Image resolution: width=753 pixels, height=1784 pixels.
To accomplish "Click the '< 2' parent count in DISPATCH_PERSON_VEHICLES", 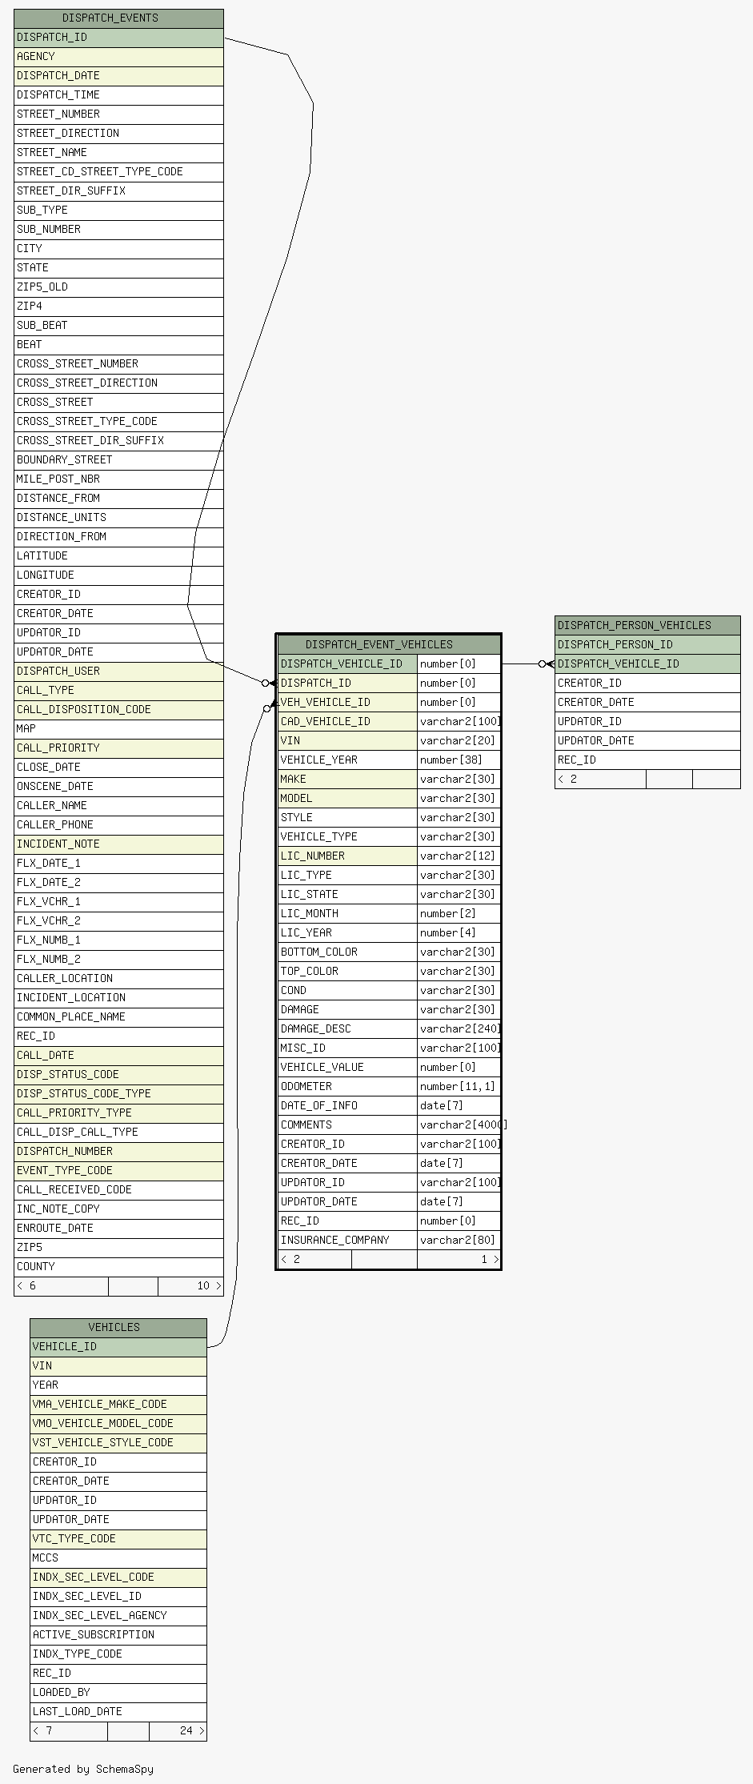I will [x=600, y=779].
